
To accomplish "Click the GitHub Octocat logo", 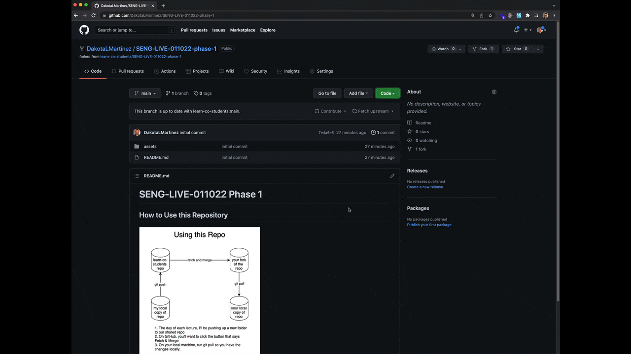I will point(84,30).
